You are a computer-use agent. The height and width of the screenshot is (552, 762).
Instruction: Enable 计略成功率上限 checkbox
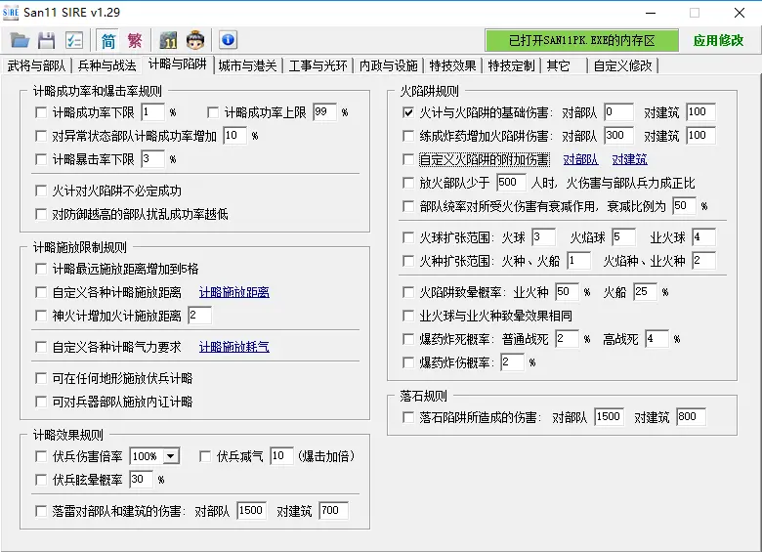[x=212, y=112]
